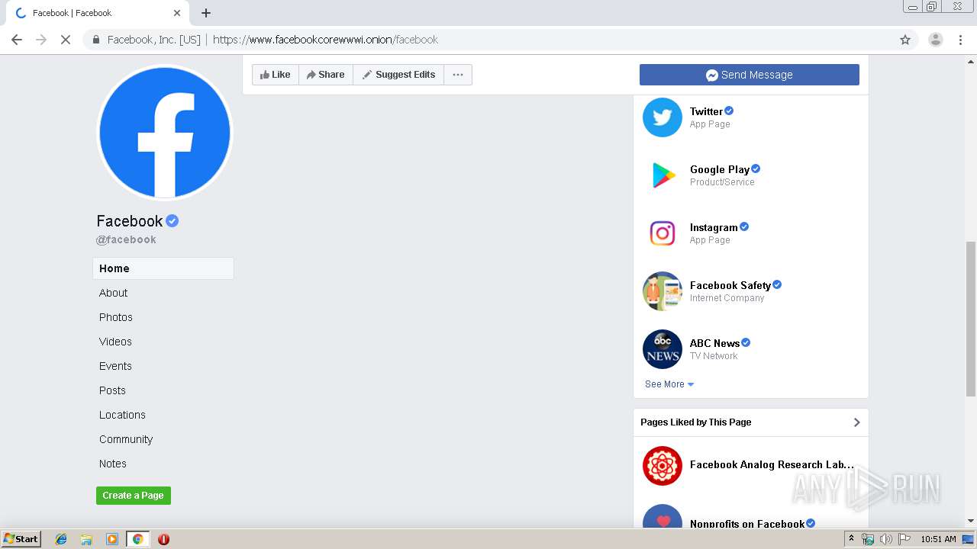Open the File Explorer taskbar icon

pyautogui.click(x=86, y=539)
